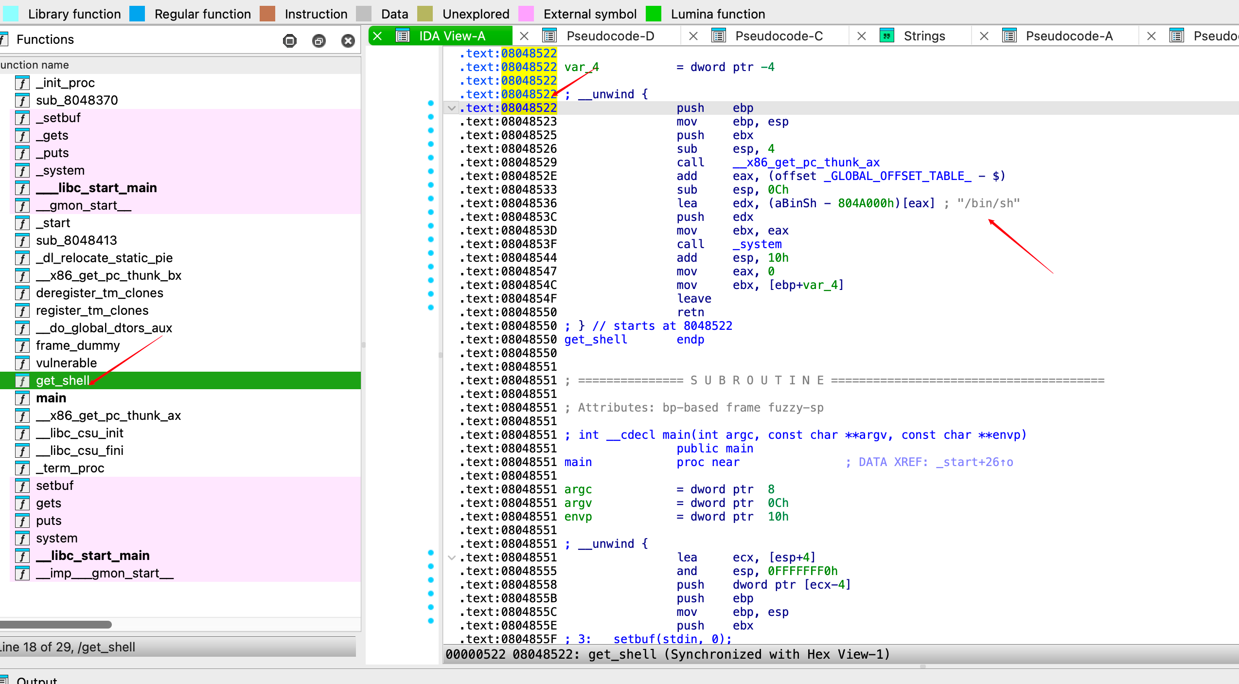Click the _system call operand

tap(757, 244)
